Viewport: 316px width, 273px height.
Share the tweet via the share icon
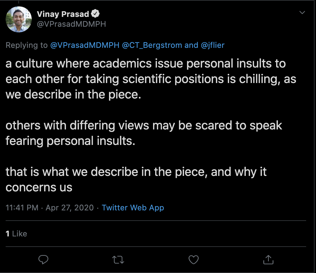coord(268,260)
